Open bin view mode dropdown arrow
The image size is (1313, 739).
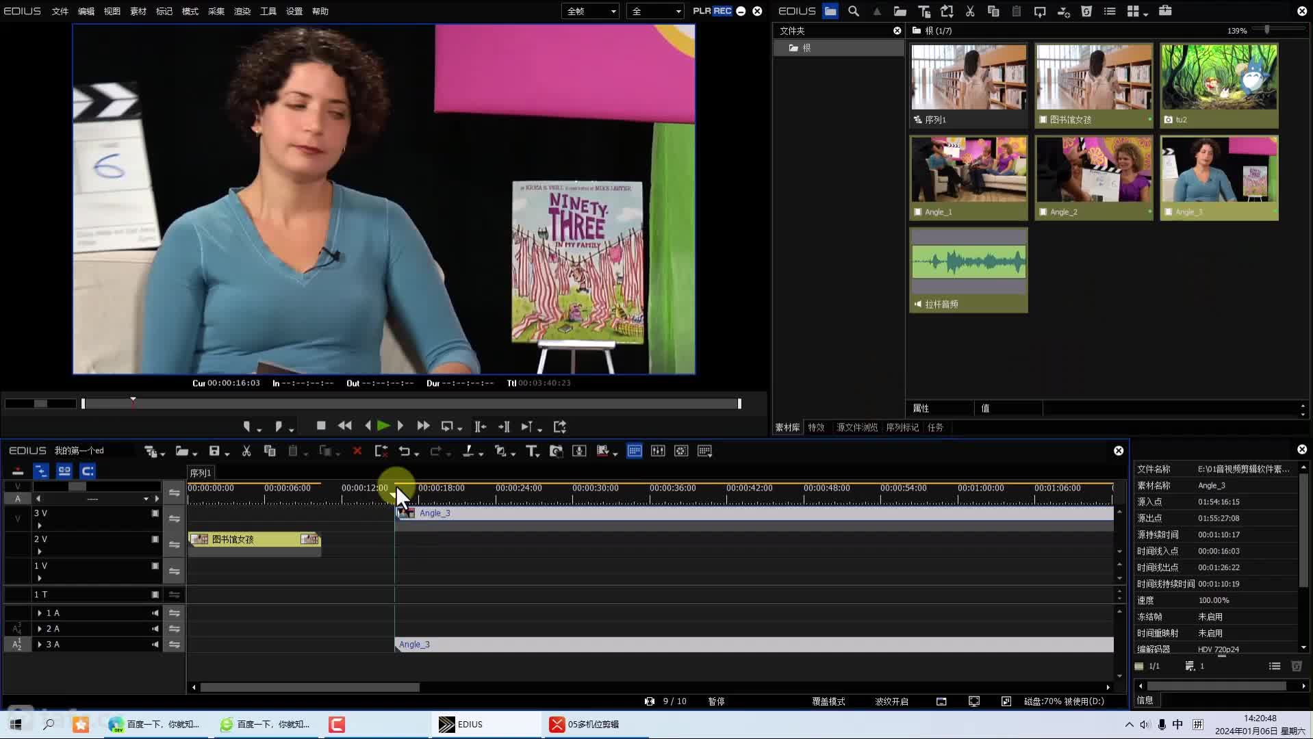coord(1146,13)
